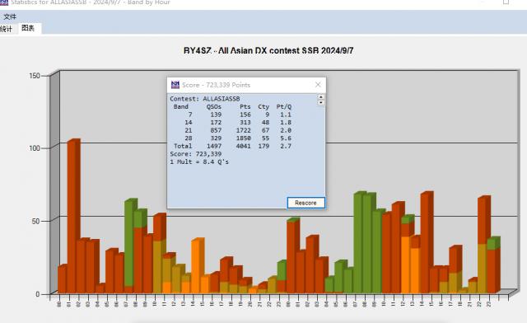Click the Rescore button
The width and height of the screenshot is (527, 323).
tap(305, 203)
